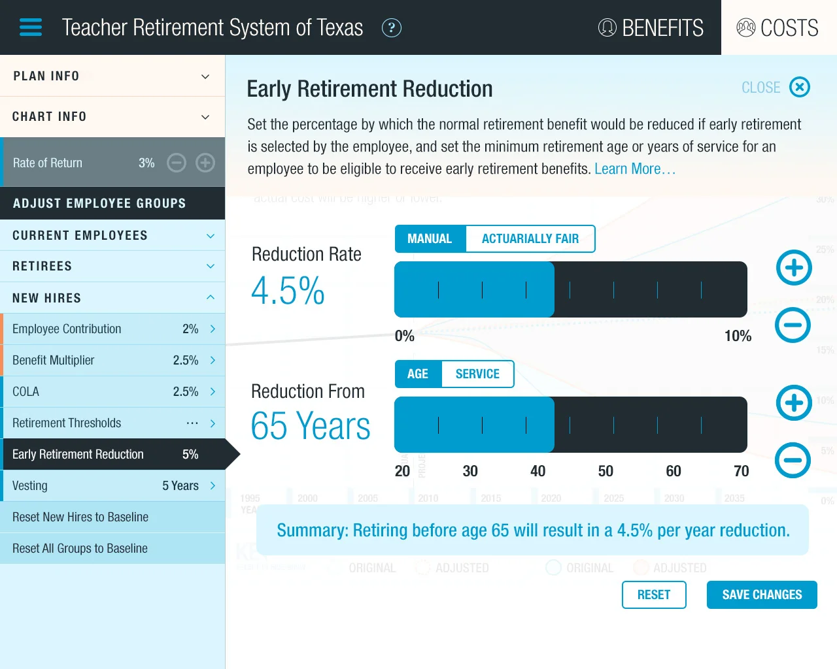Click the Teacher Retirement System of Texas title
This screenshot has width=837, height=669.
(x=213, y=27)
